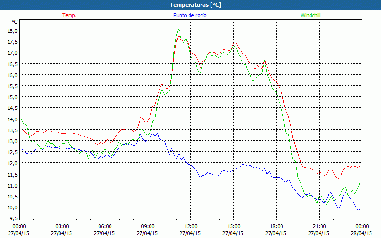Click the 21:00 time axis label
The height and width of the screenshot is (238, 381).
pos(319,227)
